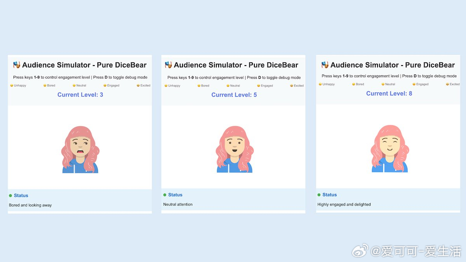The height and width of the screenshot is (262, 466).
Task: Click the Status heading in the Level 8 panel
Action: point(330,195)
